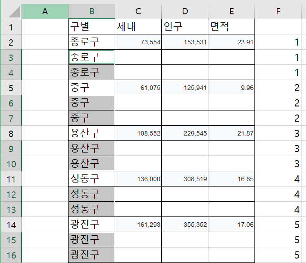Click the F column cell in row 8
This screenshot has width=306, height=263.
point(278,133)
